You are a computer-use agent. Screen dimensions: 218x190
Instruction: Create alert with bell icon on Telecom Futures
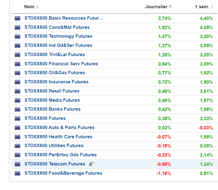(x=91, y=164)
